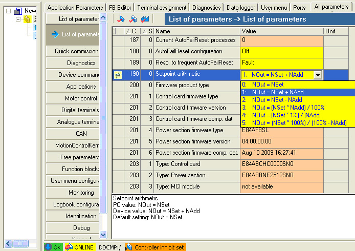Screen dimensions: 355x251
Task: Click the third toolbar icon above the parameter table
Action: 144,19
